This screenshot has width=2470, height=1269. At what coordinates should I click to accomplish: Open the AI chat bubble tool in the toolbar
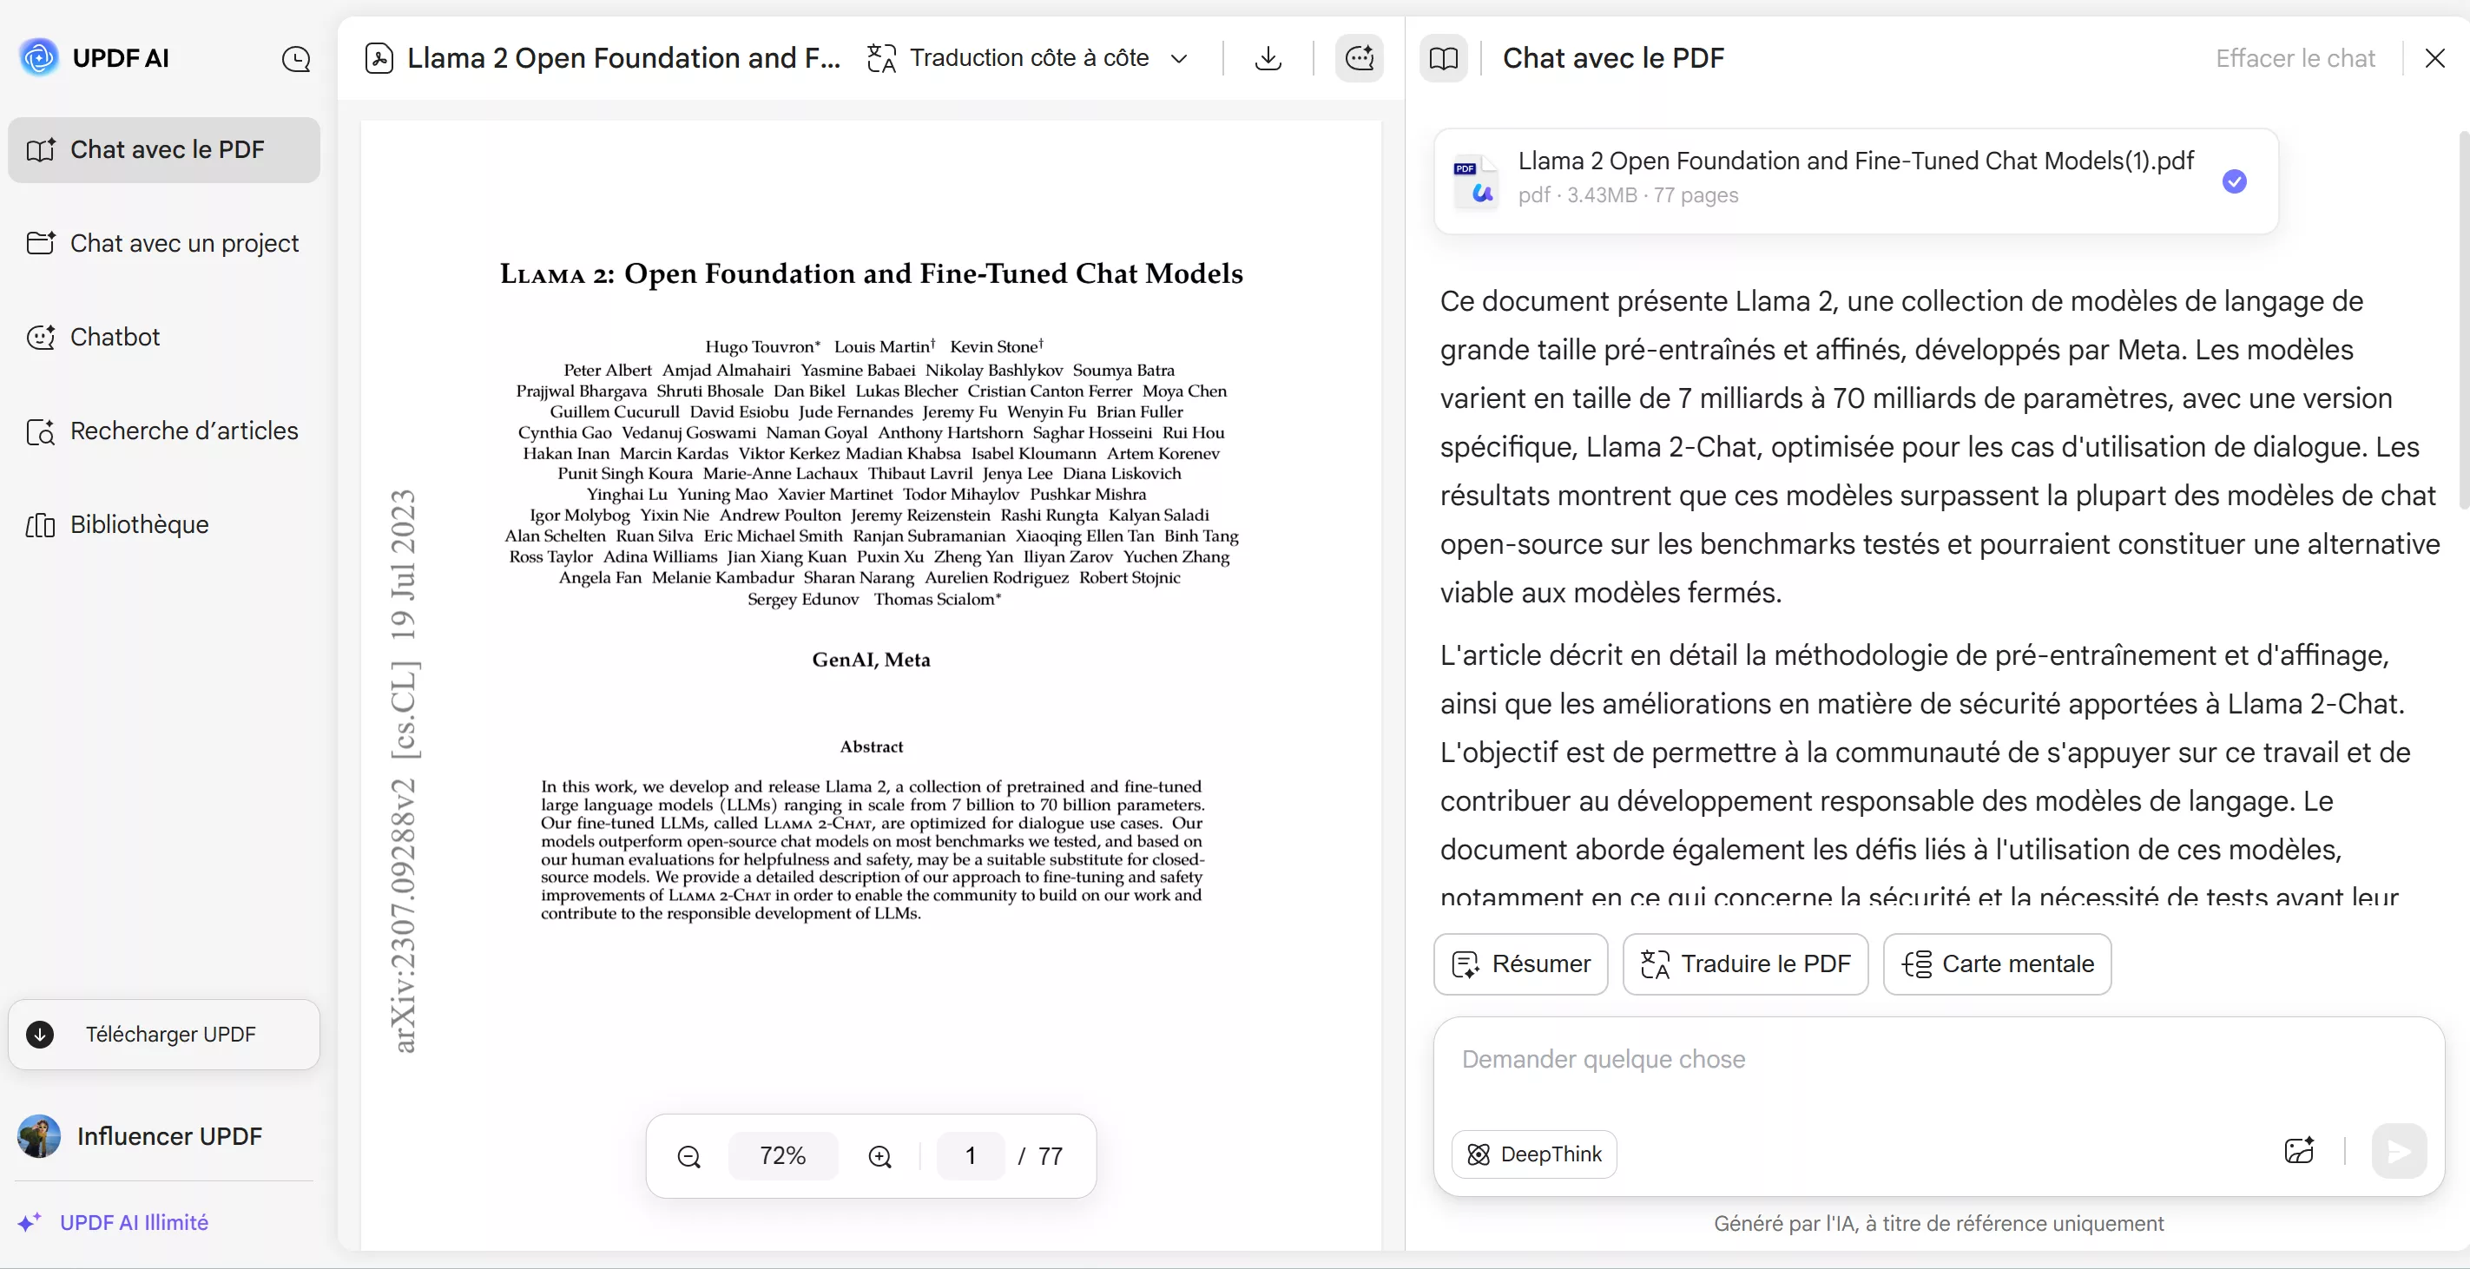1360,57
